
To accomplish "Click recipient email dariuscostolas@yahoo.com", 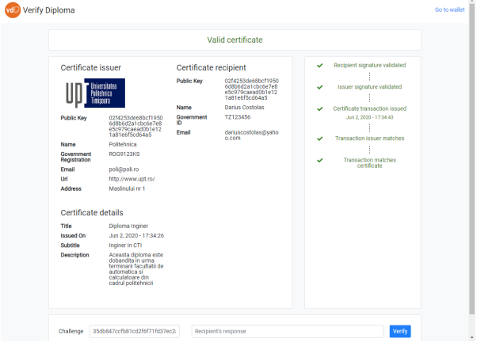I will [x=252, y=135].
